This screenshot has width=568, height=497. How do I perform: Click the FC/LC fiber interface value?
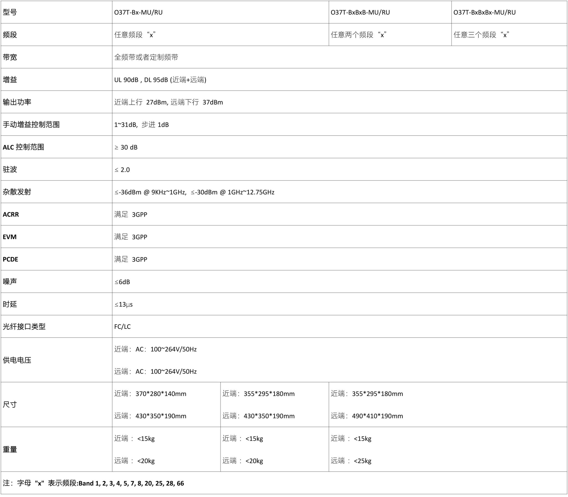point(122,327)
